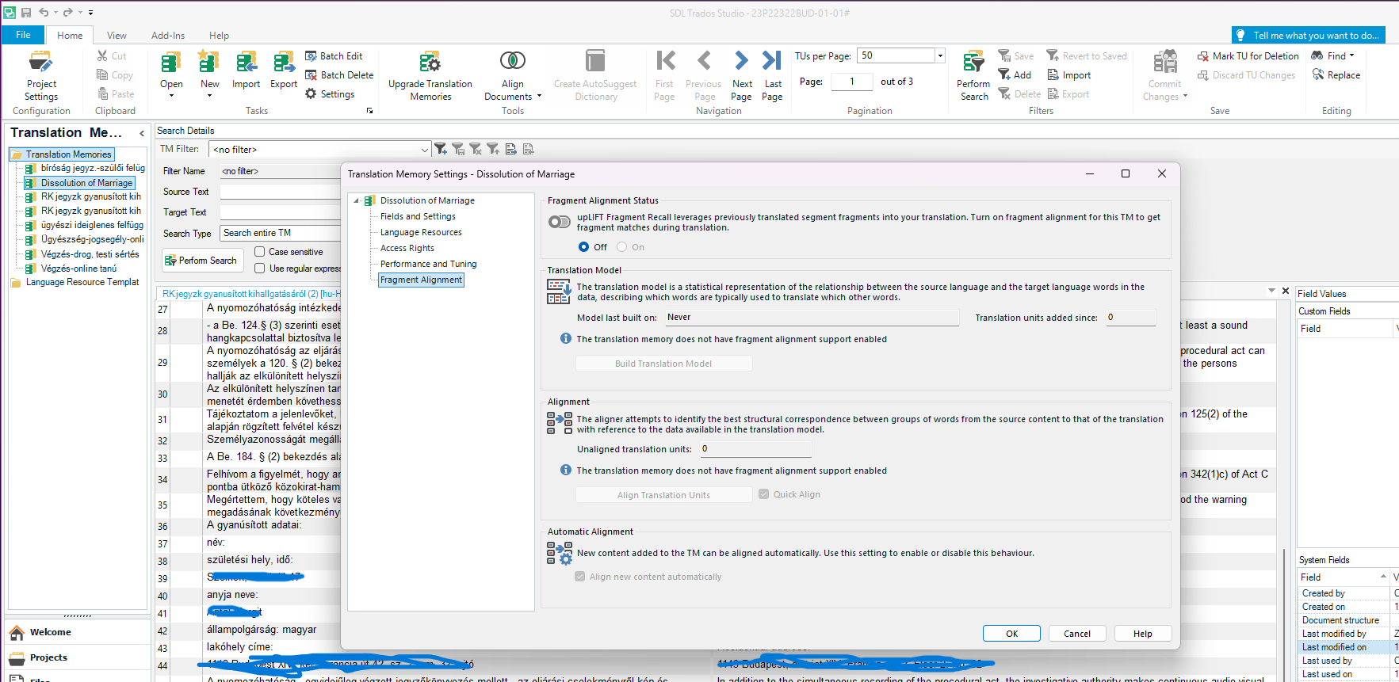
Task: Select Language Resource Templat folder
Action: (x=75, y=282)
